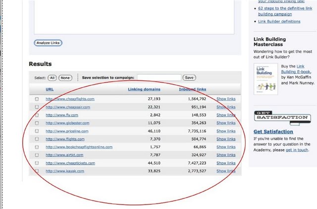
Task: Select the 46,110 linking domains value
Action: tap(154, 131)
